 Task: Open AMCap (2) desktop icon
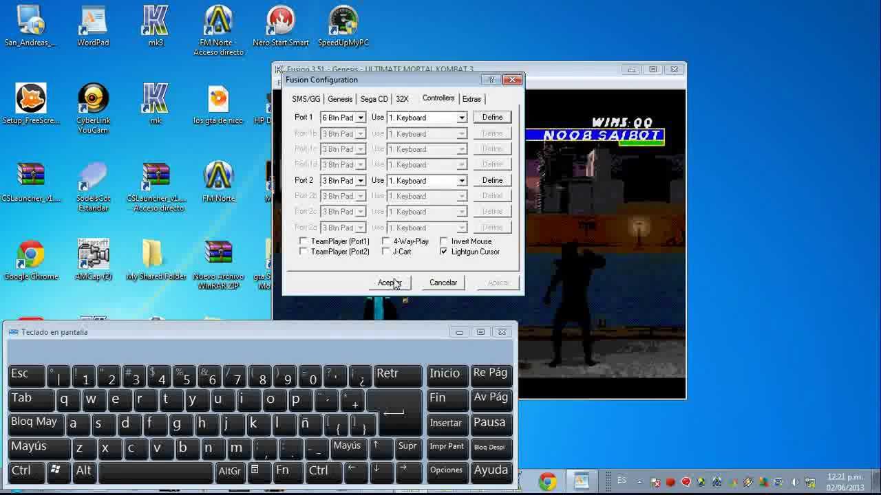tap(93, 260)
